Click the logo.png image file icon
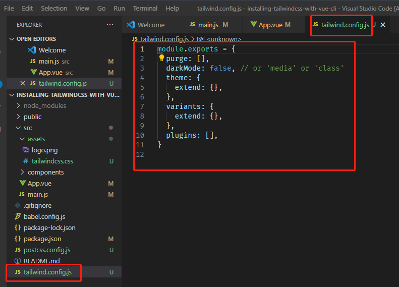Viewport: 399px width, 287px height. tap(26, 150)
